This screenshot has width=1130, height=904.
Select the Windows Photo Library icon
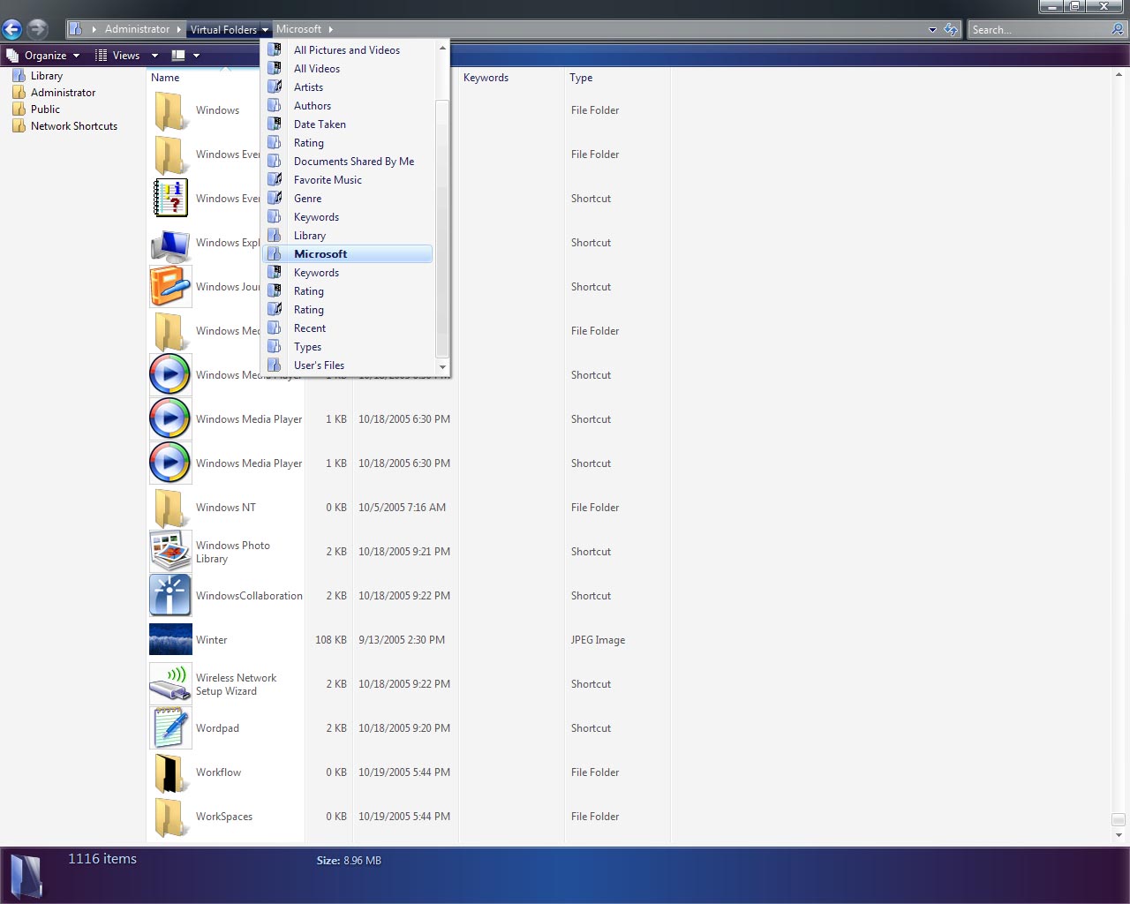click(x=170, y=552)
